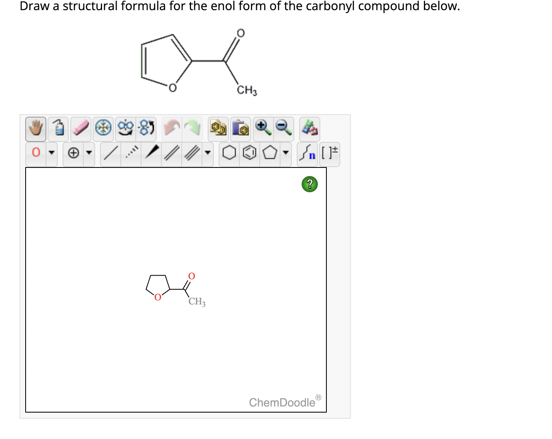The height and width of the screenshot is (439, 552).
Task: Click the Paste structure icon
Action: 241,128
